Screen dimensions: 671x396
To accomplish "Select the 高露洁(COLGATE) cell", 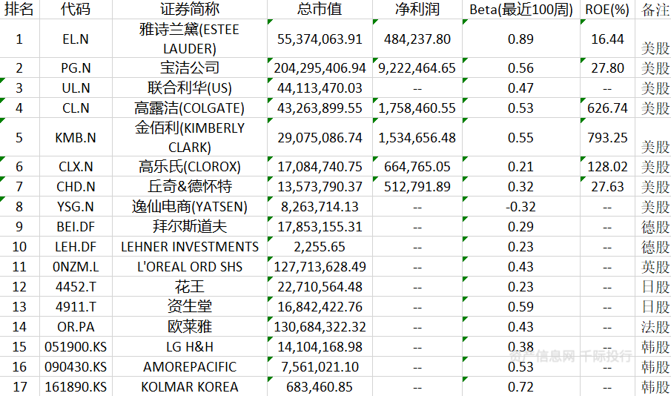I will click(x=190, y=108).
